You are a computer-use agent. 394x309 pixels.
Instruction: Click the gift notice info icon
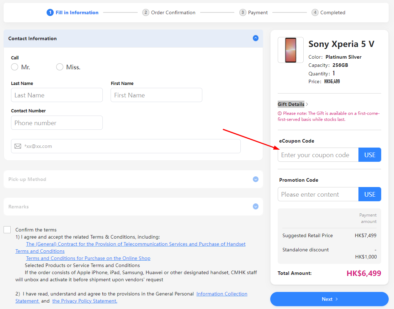pyautogui.click(x=279, y=113)
